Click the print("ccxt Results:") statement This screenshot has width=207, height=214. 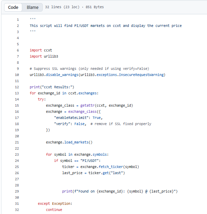pos(52,87)
